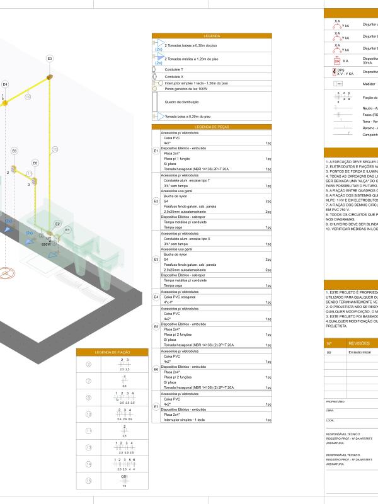Click the brown condulete box atop the vertical conduit
This screenshot has width=378, height=504.
[x=50, y=77]
